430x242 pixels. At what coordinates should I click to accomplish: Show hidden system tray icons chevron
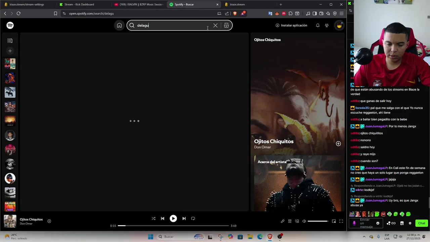coord(364,237)
